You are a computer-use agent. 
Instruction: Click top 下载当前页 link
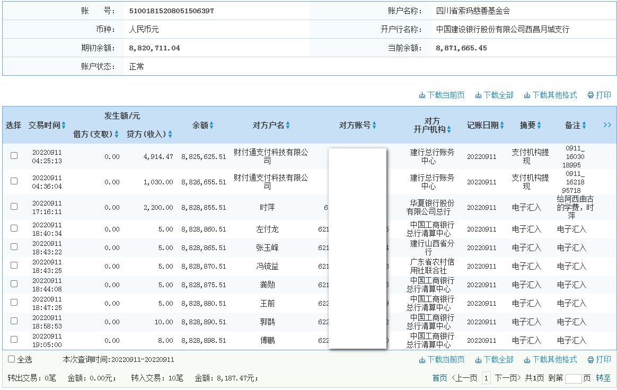[x=442, y=95]
